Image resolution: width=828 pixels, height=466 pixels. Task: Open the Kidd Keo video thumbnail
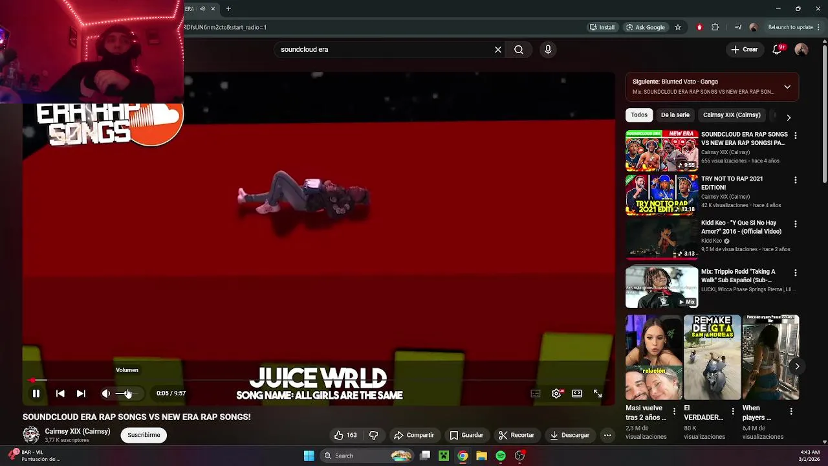(x=662, y=239)
